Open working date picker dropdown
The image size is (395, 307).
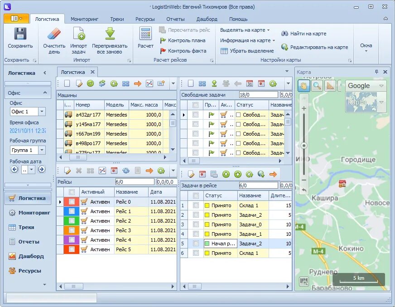point(32,170)
